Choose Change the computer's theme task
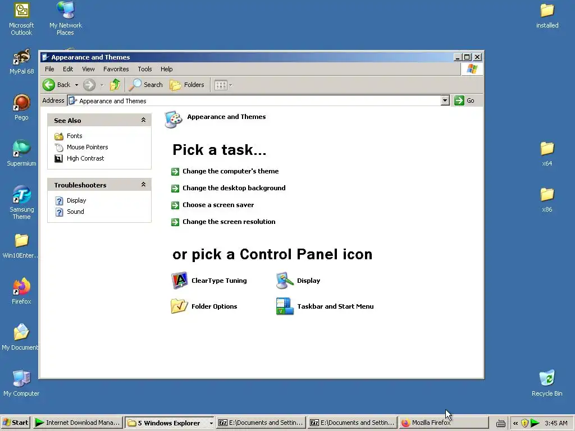Image resolution: width=575 pixels, height=431 pixels. [x=231, y=171]
